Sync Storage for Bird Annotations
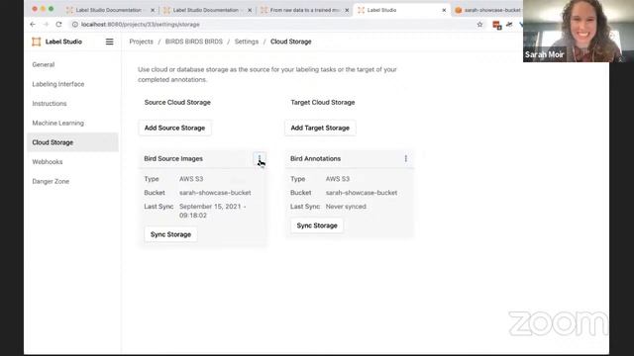 [317, 225]
